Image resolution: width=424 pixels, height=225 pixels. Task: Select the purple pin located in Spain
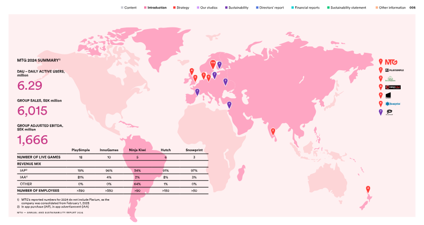pos(197,92)
